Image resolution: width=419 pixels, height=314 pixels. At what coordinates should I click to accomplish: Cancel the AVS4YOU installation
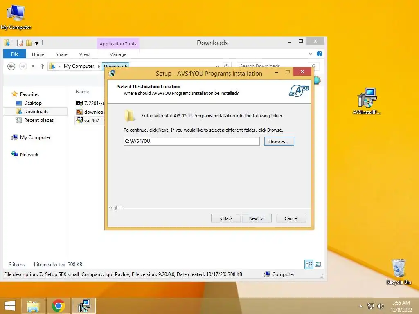point(291,218)
